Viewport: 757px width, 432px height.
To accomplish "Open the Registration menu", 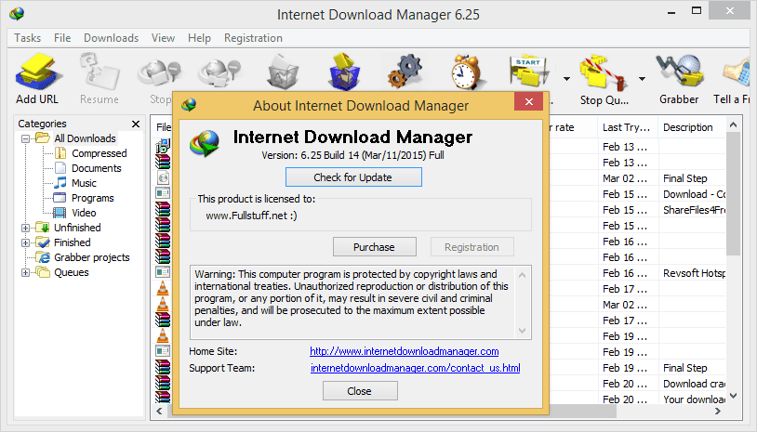I will pyautogui.click(x=253, y=38).
